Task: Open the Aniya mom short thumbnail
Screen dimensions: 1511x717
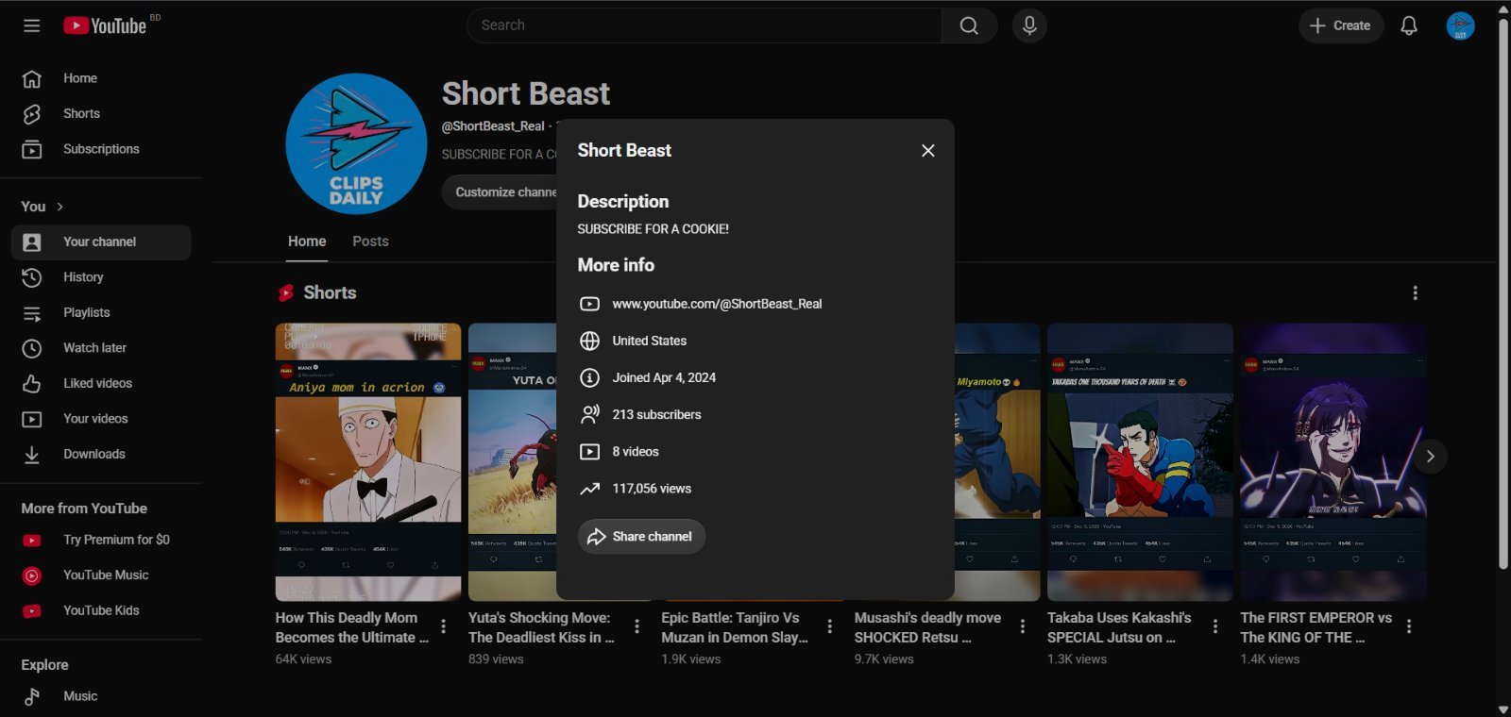Action: 368,462
